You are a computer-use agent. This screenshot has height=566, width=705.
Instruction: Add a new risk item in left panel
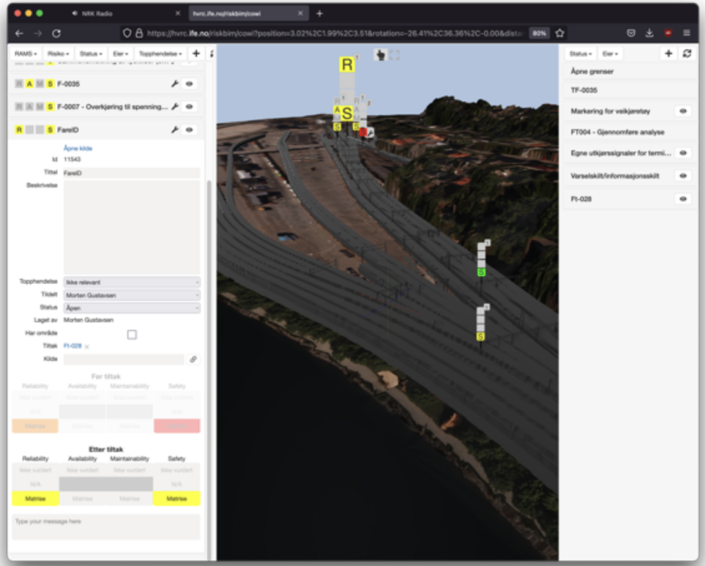point(196,54)
